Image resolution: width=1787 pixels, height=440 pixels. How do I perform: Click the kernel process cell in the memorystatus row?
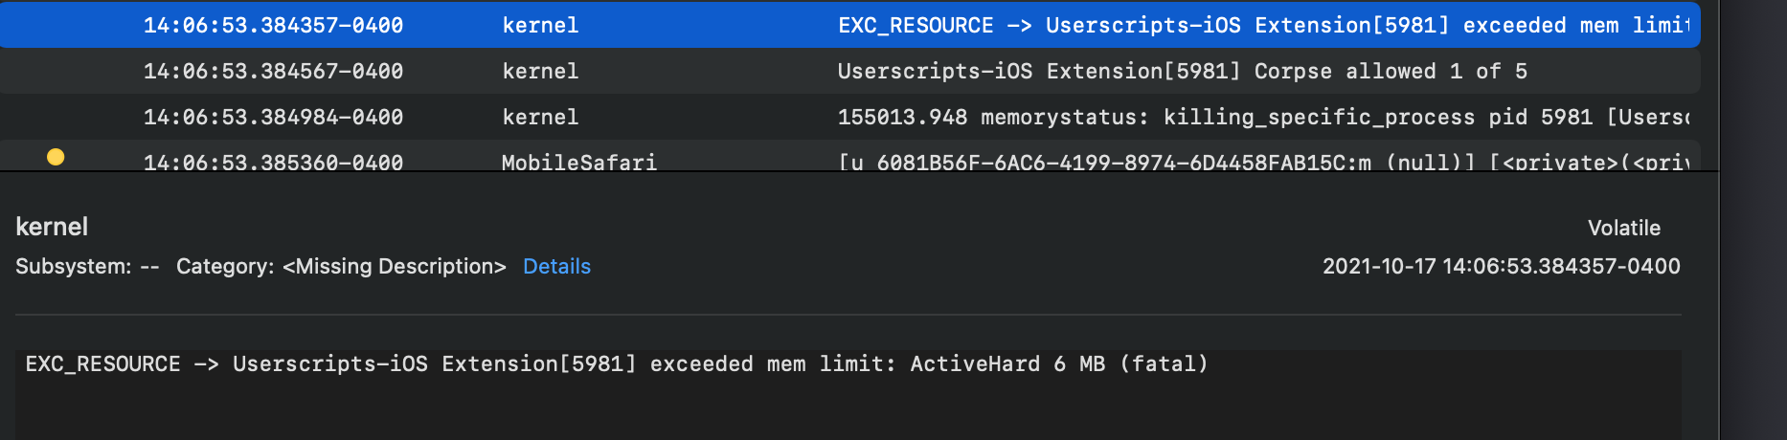point(540,117)
